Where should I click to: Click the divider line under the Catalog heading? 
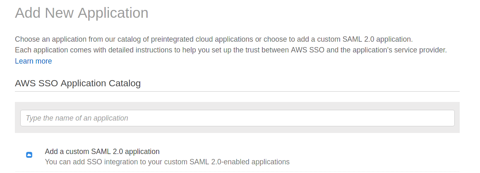coord(237,91)
